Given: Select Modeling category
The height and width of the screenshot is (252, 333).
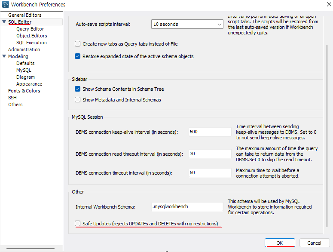Looking at the screenshot, I should [x=18, y=56].
